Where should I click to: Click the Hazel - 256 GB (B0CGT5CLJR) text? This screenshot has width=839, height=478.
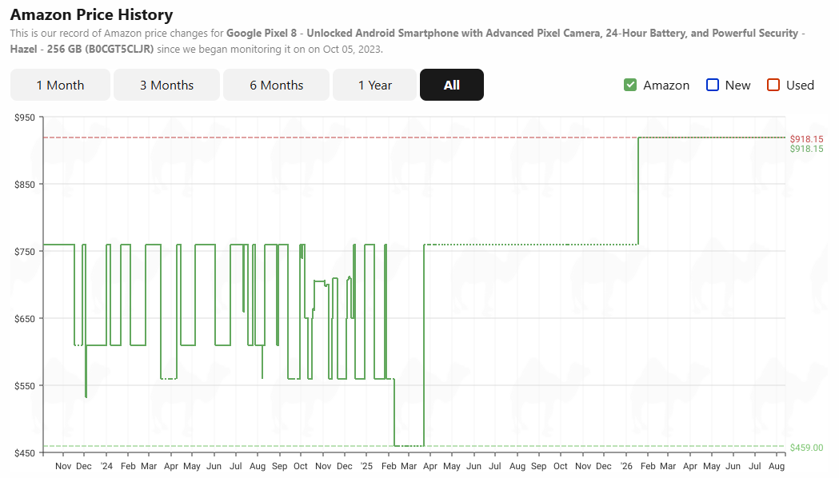82,50
